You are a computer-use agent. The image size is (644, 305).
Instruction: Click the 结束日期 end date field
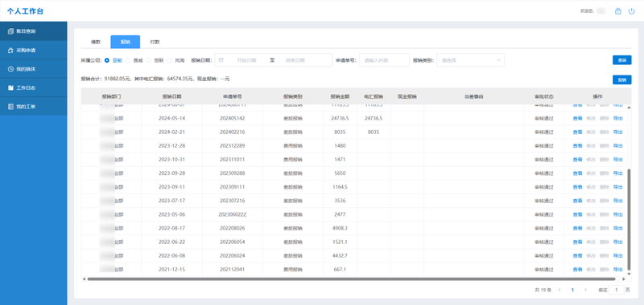[295, 60]
